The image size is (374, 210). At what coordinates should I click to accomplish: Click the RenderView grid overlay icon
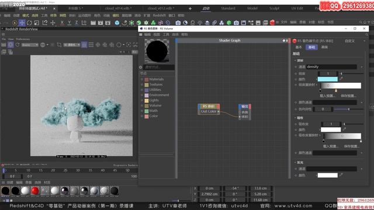coord(91,44)
